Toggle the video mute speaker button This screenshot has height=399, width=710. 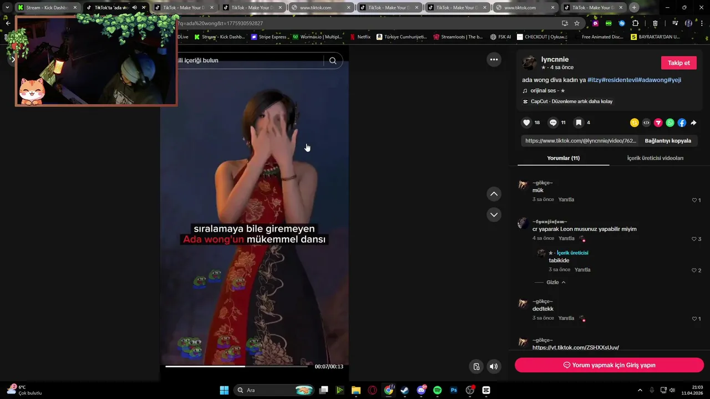[x=494, y=366]
